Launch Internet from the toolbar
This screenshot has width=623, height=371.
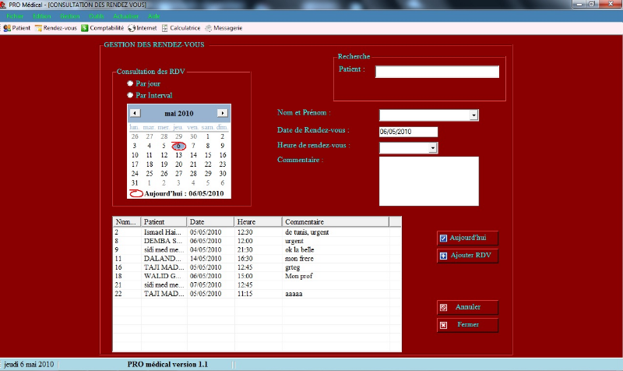142,28
